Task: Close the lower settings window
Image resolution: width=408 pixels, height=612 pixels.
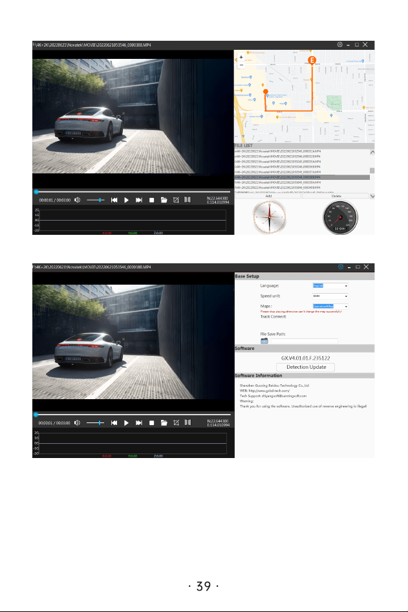Action: pos(366,267)
